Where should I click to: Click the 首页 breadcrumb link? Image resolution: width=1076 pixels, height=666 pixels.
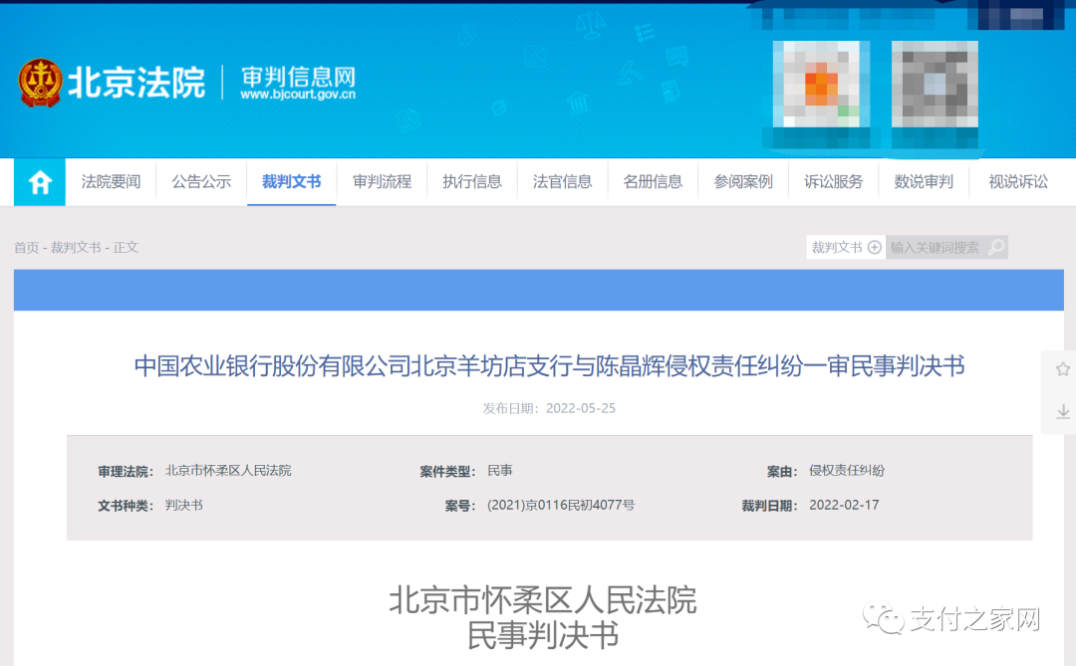point(26,248)
